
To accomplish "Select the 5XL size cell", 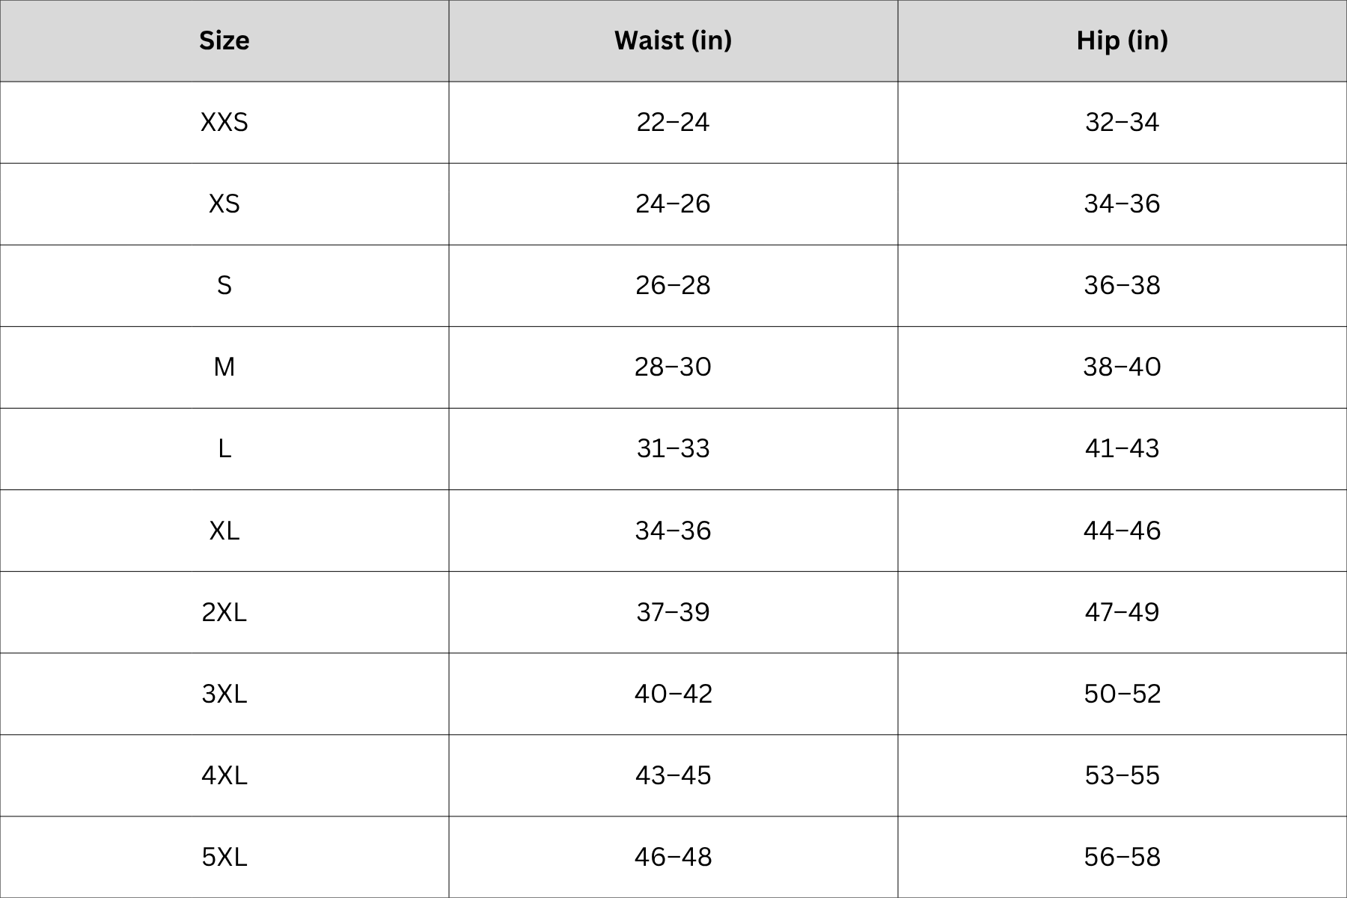I will click(224, 856).
